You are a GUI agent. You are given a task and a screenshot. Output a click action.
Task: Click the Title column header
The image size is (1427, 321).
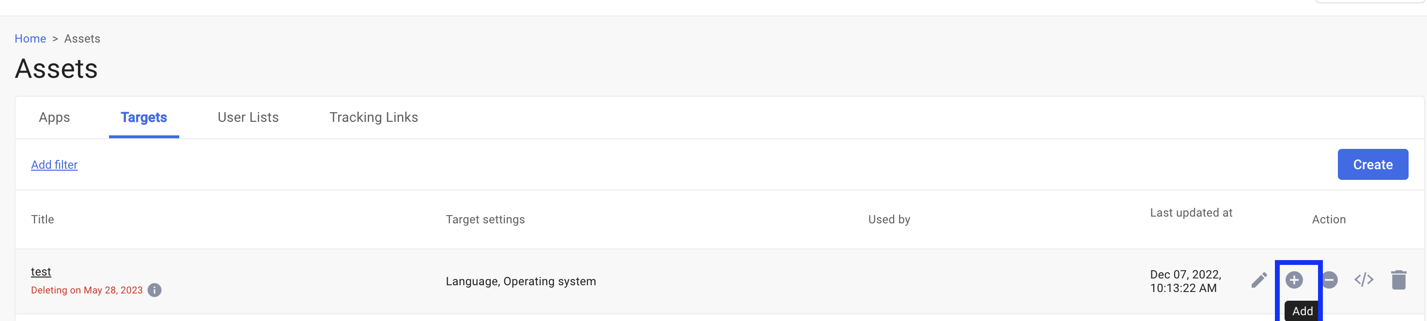[43, 219]
